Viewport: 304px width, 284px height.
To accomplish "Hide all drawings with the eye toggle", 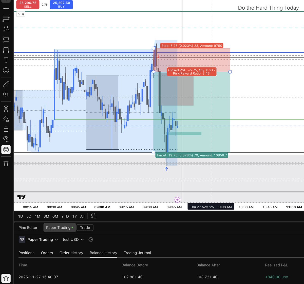I will [x=6, y=139].
